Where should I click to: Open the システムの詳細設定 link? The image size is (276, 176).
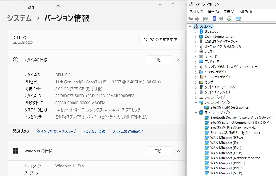pyautogui.click(x=127, y=131)
